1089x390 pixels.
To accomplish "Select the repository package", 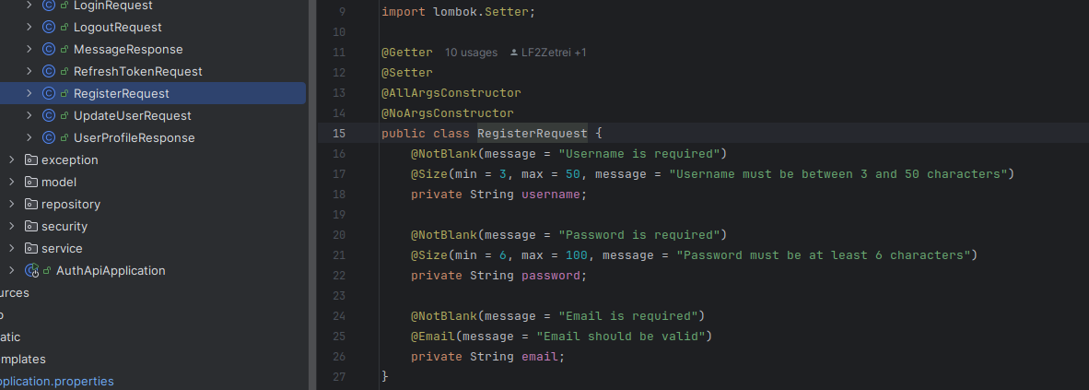I will tap(71, 205).
